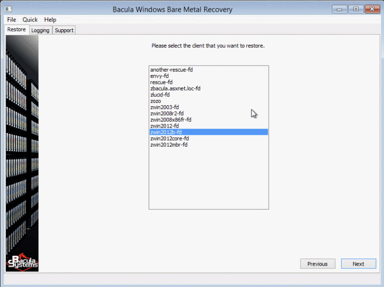Select envy-fd client from list
This screenshot has height=287, width=384.
pos(160,76)
